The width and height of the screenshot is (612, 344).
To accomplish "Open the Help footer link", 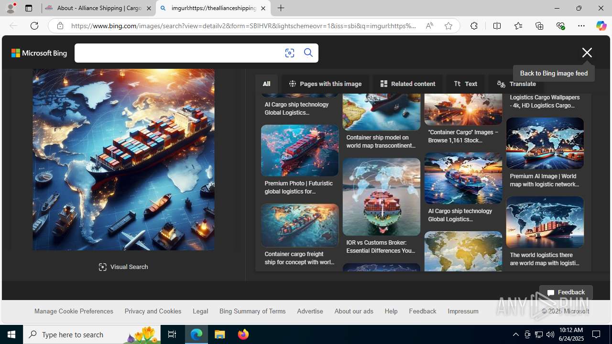I will pyautogui.click(x=391, y=311).
